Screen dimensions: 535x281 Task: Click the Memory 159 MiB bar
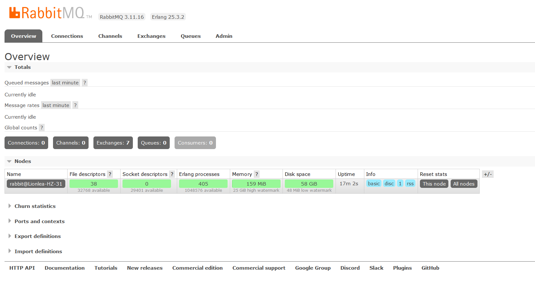(x=256, y=184)
